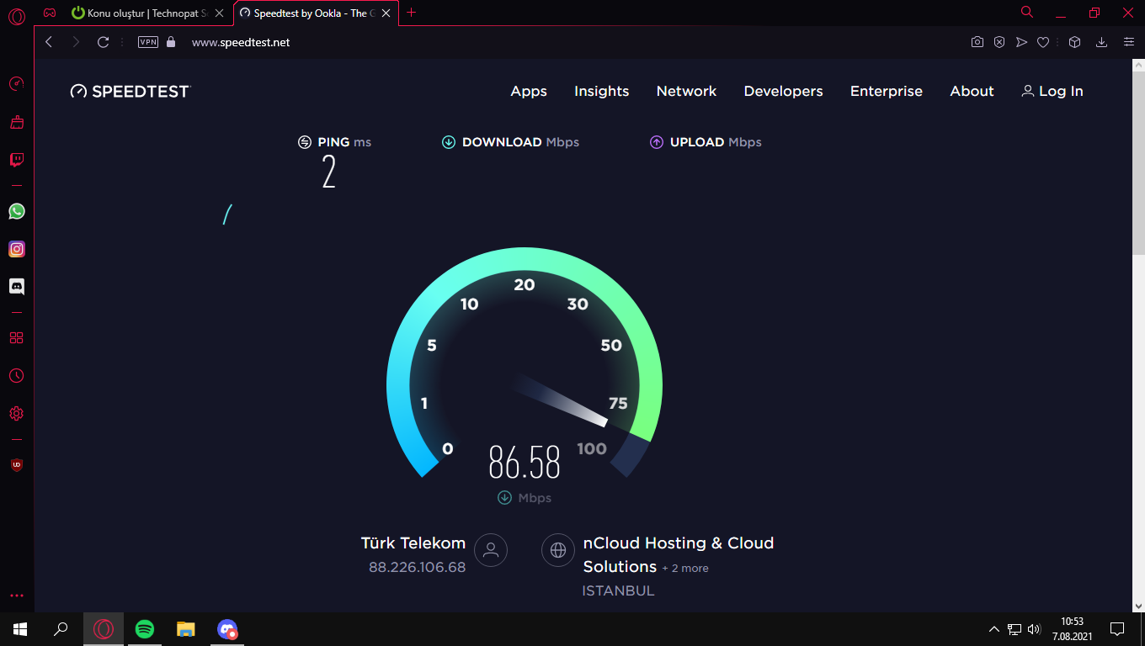Image resolution: width=1145 pixels, height=646 pixels.
Task: Click the PING ms label
Action: [x=335, y=142]
